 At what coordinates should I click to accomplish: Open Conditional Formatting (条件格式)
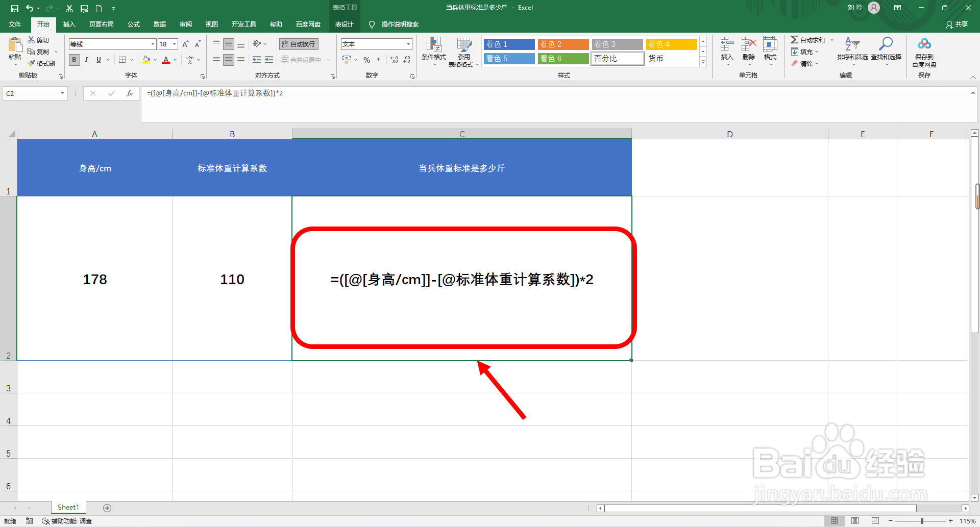click(x=434, y=52)
